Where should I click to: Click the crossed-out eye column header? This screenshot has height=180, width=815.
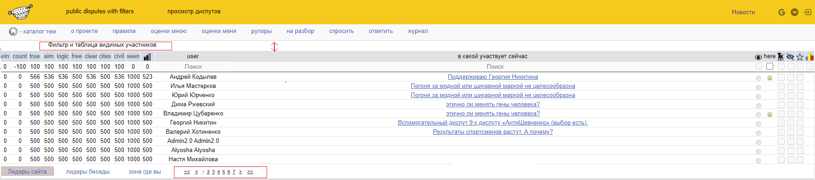tap(790, 57)
